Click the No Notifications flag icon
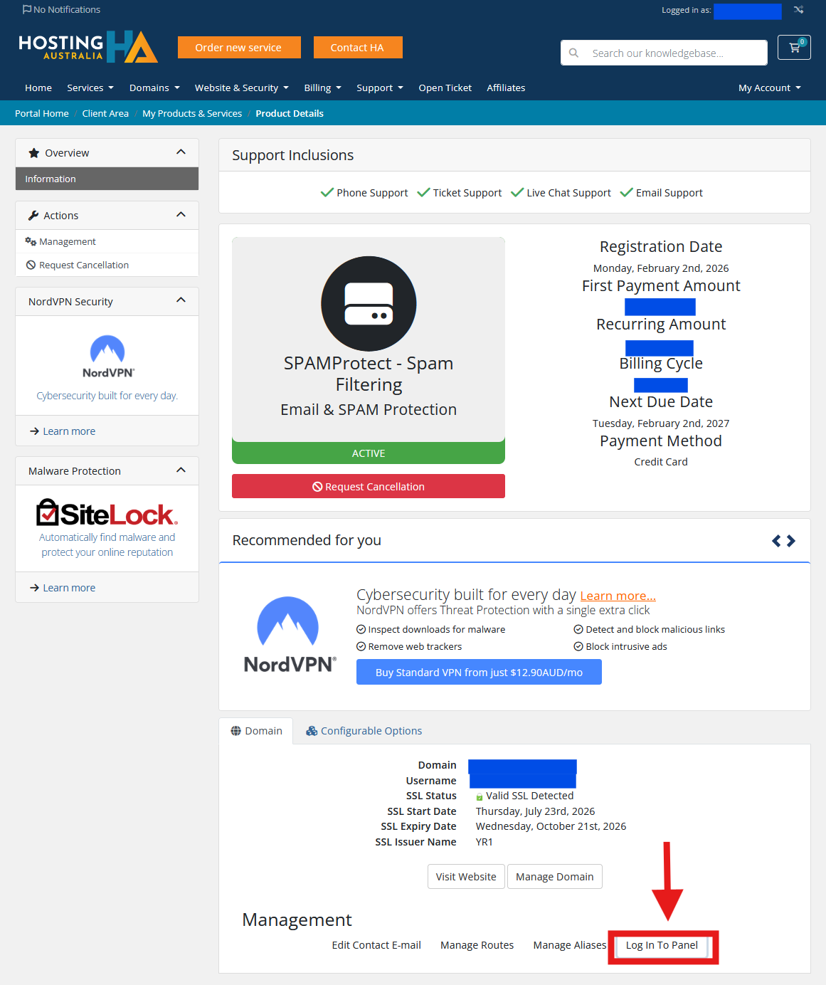826x985 pixels. coord(27,10)
